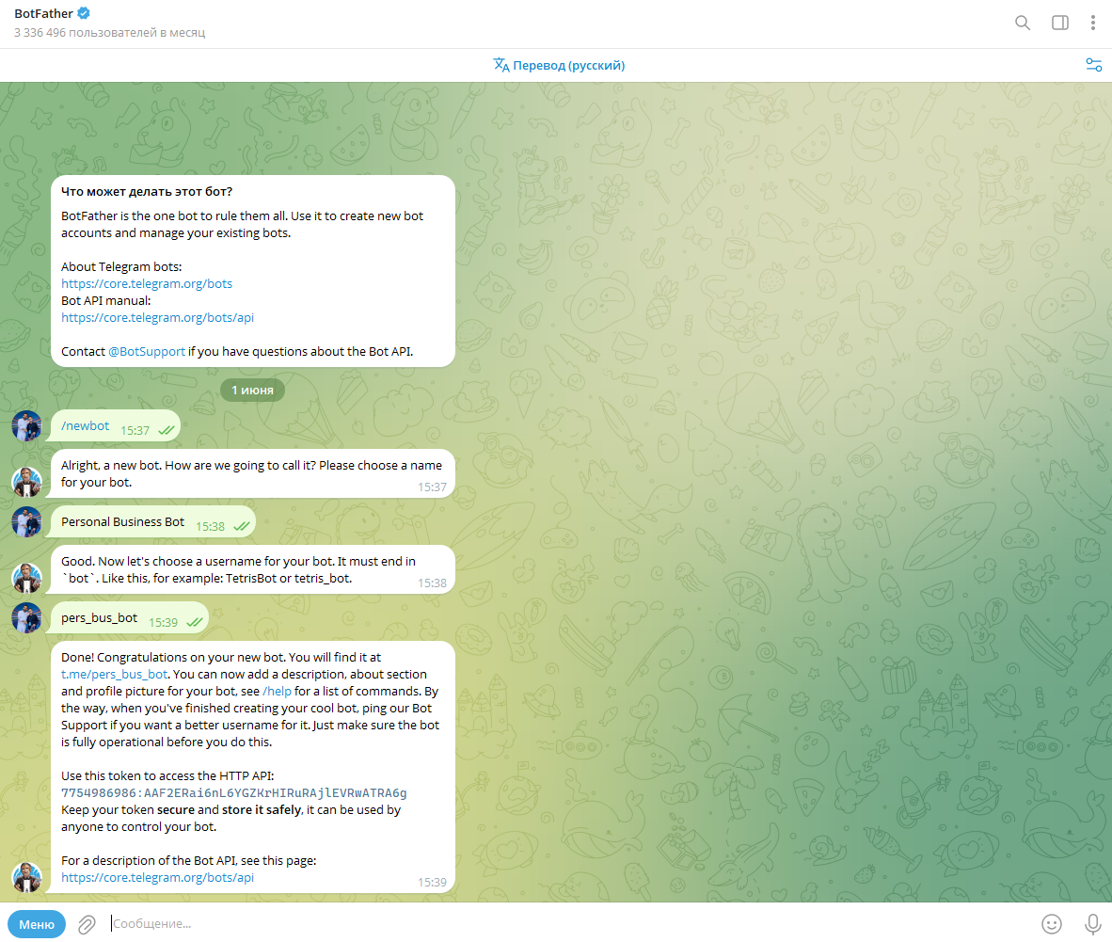
Task: Open the @BotSupport mention link
Action: pos(147,352)
